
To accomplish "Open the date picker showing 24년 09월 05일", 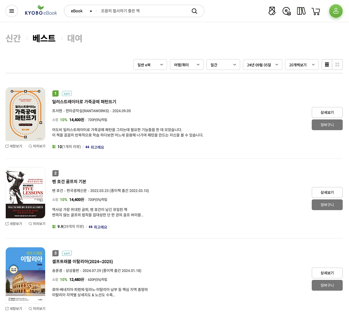I will click(x=262, y=64).
